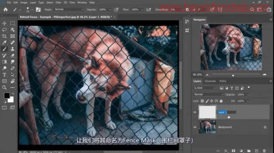This screenshot has height=153, width=274.
Task: Select the Path Selection tool
Action: point(12,75)
